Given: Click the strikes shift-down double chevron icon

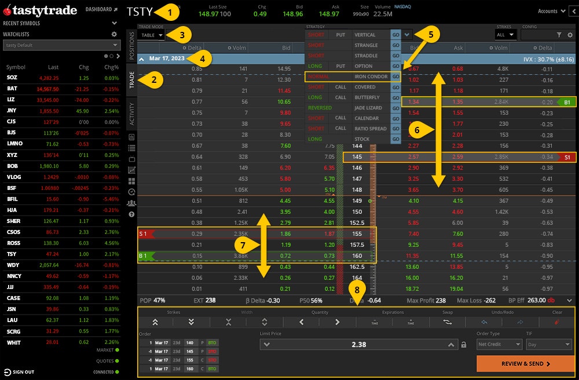Looking at the screenshot, I should pyautogui.click(x=191, y=322).
